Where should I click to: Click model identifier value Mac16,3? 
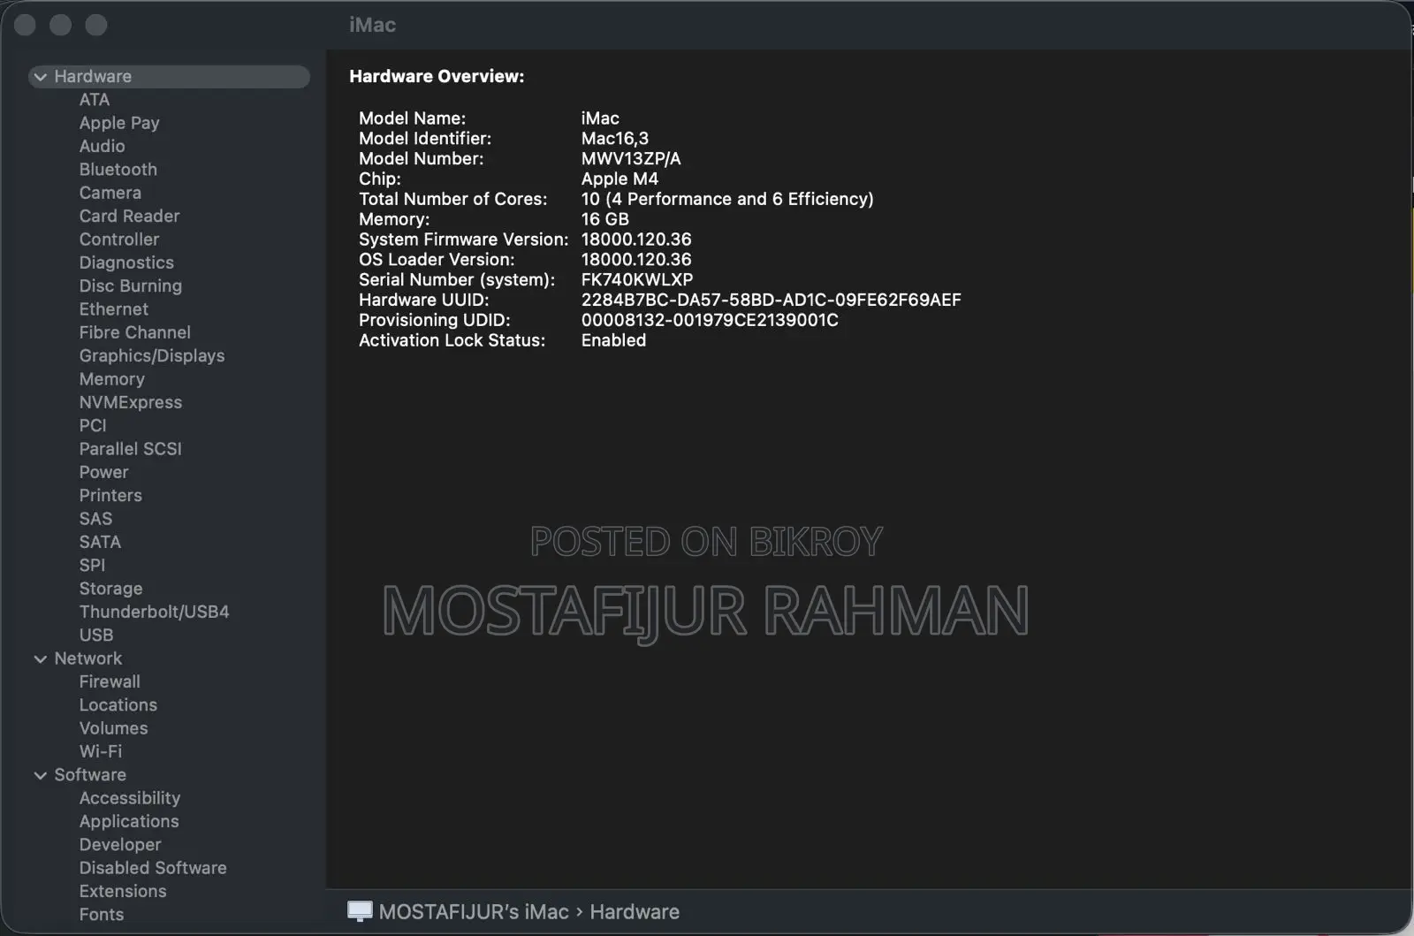click(x=615, y=139)
